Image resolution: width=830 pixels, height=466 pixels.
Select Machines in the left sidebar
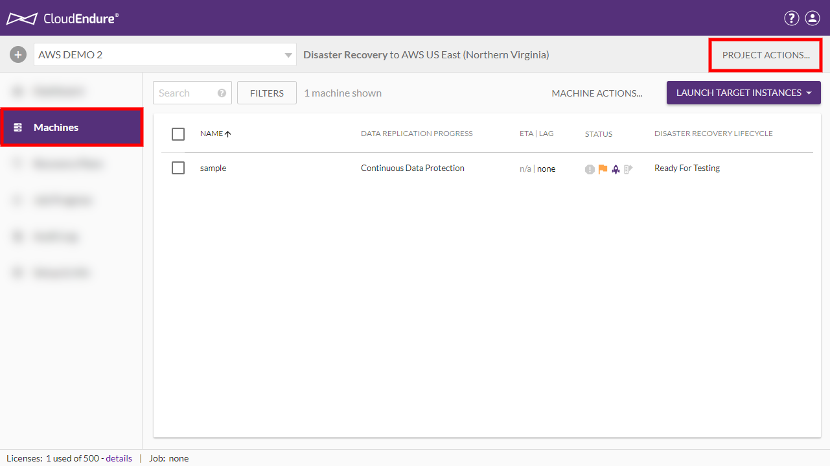click(x=71, y=128)
